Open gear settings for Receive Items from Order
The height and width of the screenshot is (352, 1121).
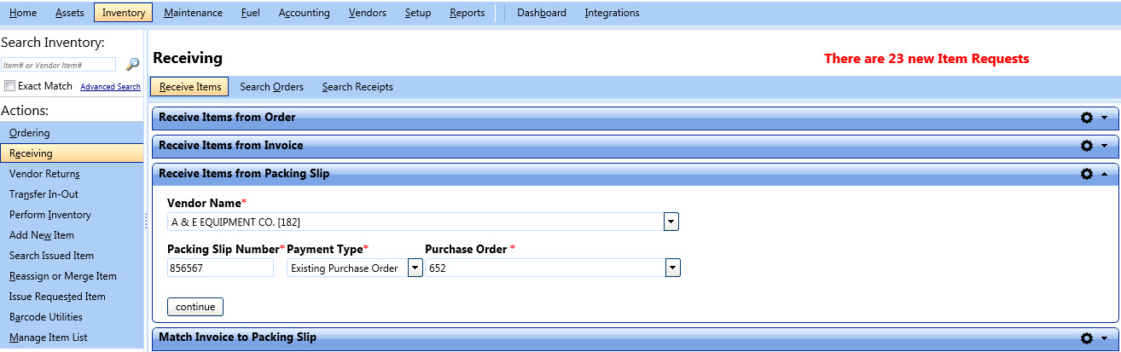1087,118
